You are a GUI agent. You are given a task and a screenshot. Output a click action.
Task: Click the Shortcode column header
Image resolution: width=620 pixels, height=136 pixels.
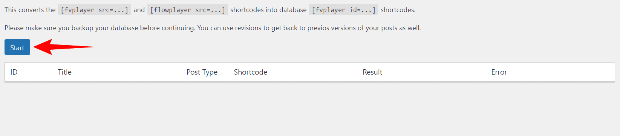[251, 72]
